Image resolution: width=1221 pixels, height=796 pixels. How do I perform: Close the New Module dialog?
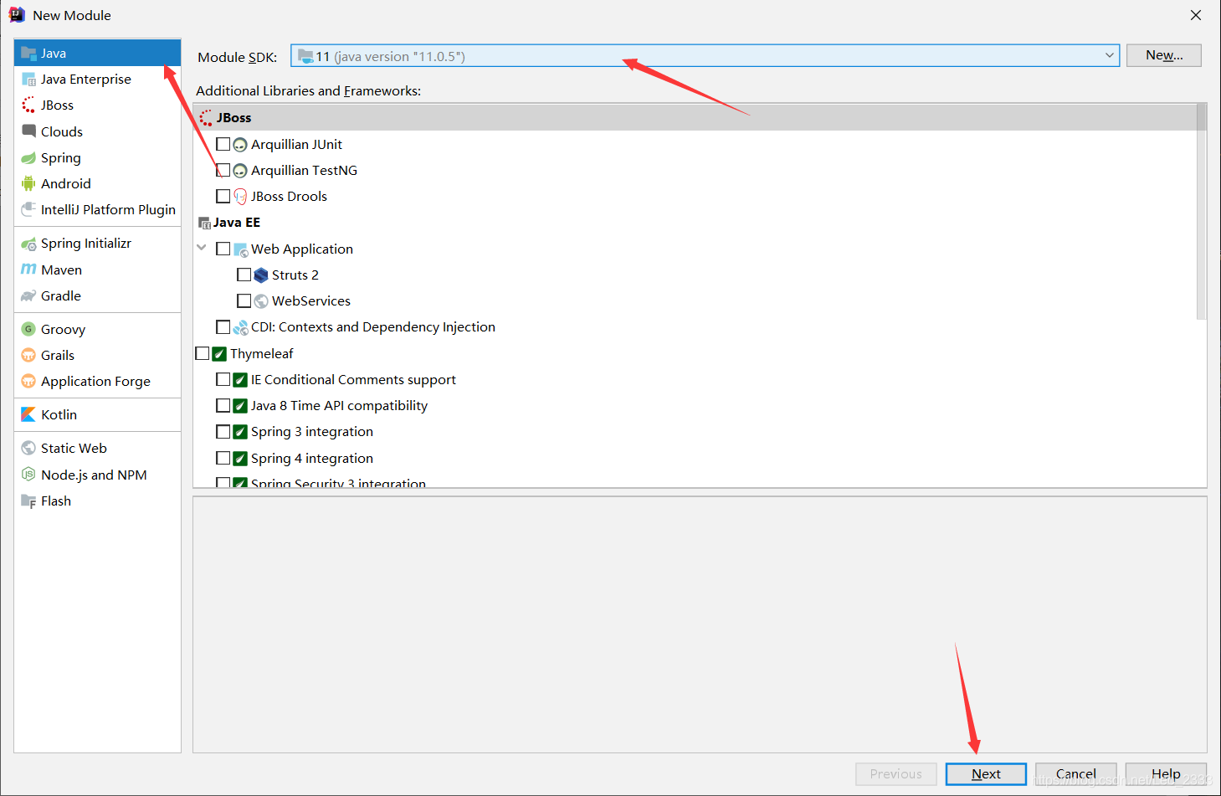pos(1196,15)
